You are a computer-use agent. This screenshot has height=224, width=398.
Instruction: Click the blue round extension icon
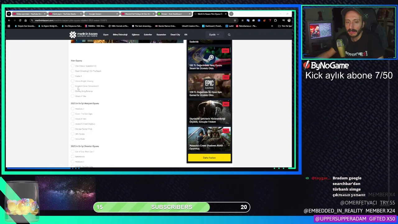tap(259, 21)
